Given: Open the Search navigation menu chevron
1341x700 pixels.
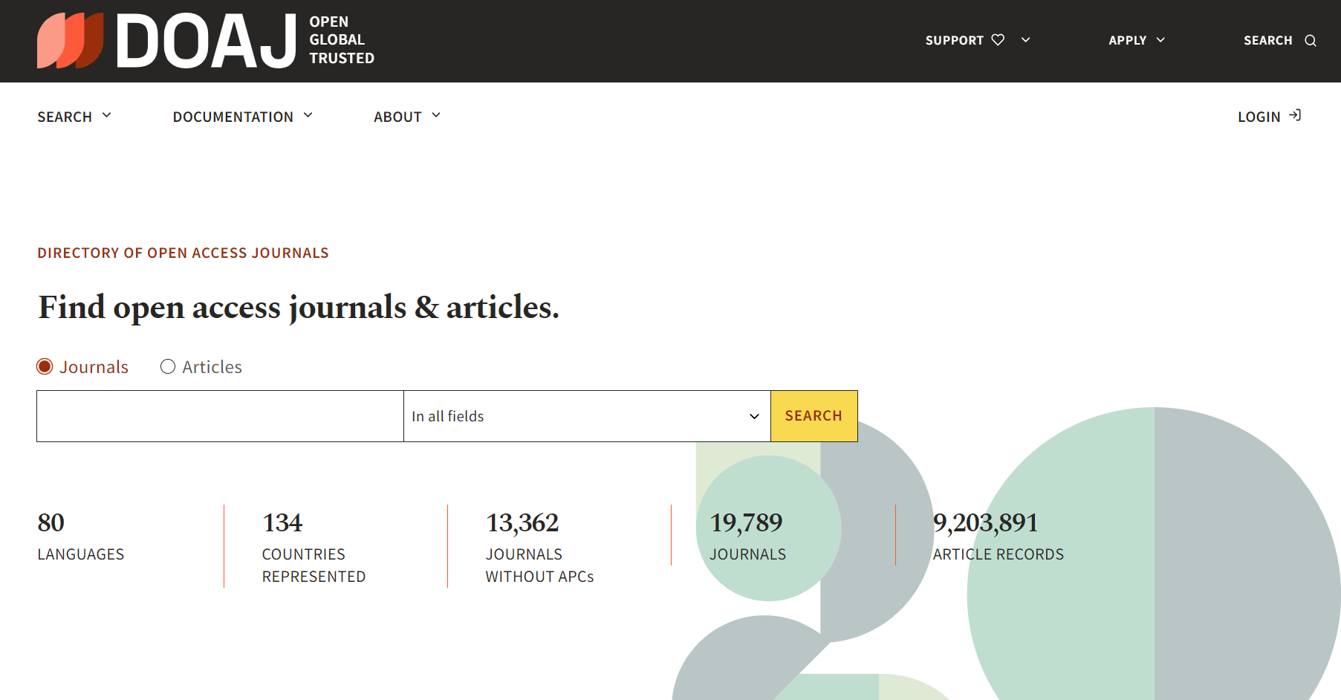Looking at the screenshot, I should [106, 115].
